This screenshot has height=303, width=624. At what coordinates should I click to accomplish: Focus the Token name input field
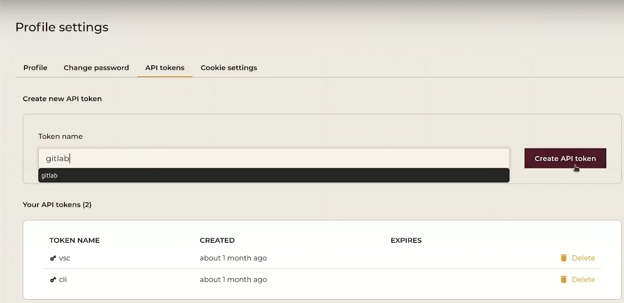pos(274,158)
